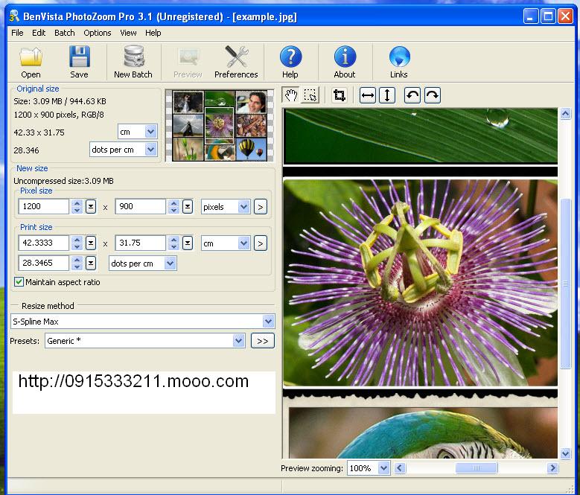Click the print width 42.3333 spinner arrows
This screenshot has width=580, height=495.
(x=77, y=243)
